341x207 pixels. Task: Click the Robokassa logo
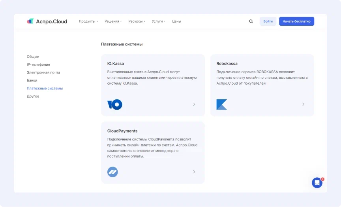[221, 104]
